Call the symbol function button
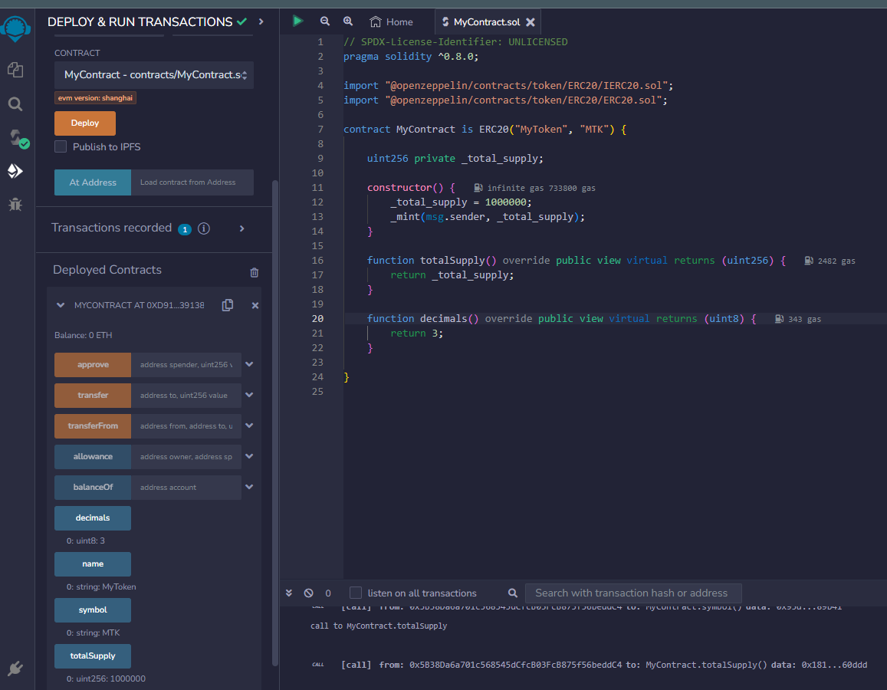This screenshot has width=887, height=690. [x=93, y=609]
